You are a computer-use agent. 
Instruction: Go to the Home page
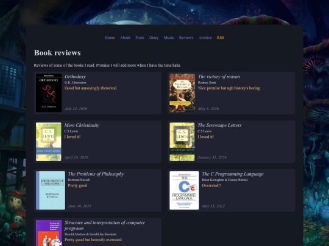coord(110,38)
